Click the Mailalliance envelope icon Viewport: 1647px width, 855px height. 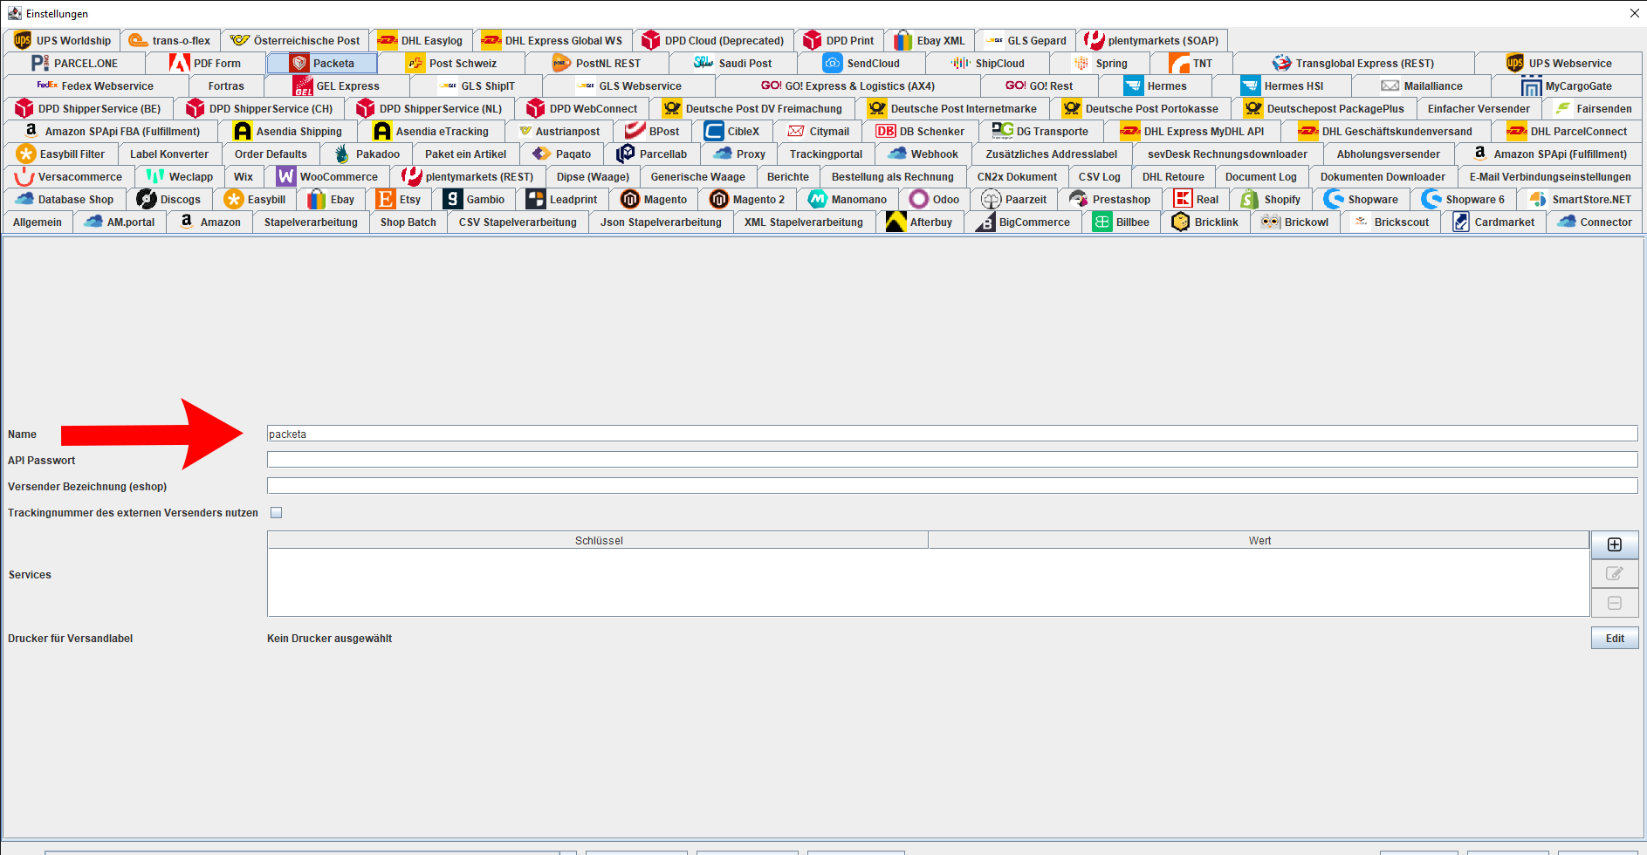[1390, 85]
